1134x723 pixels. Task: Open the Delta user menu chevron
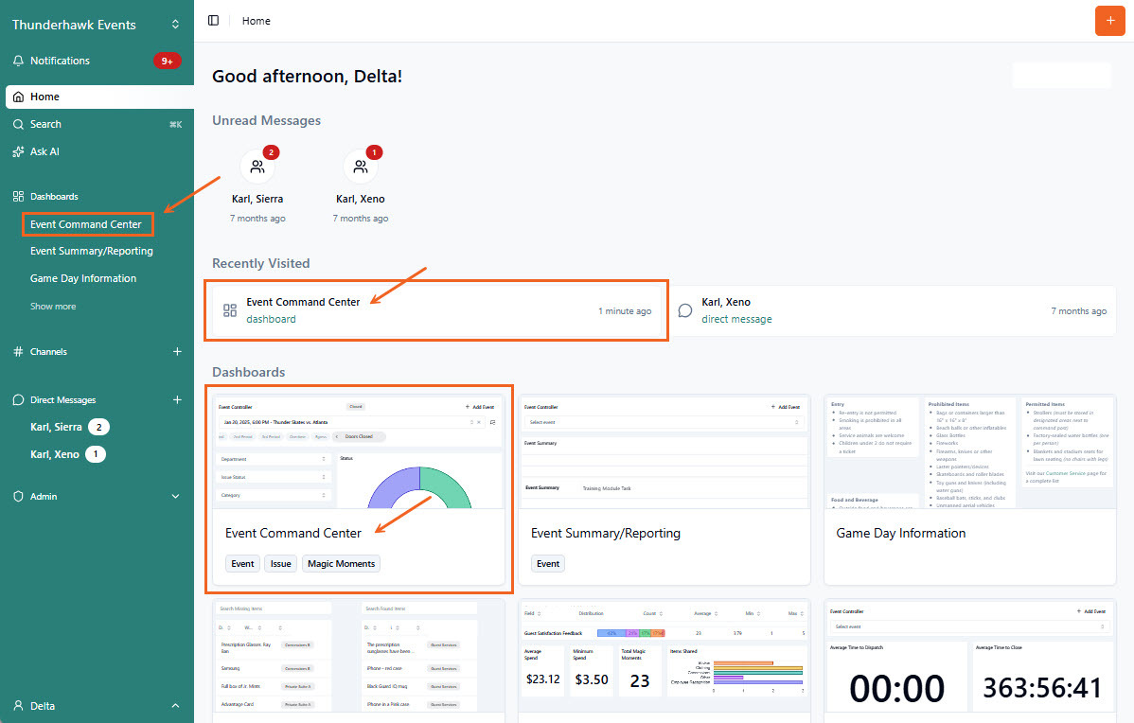click(175, 706)
